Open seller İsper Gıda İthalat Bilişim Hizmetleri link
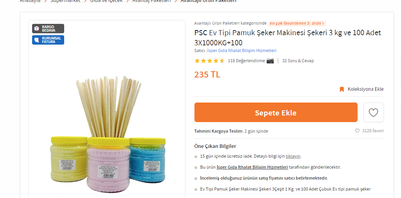Screen dimensions: 401x198 pos(242,50)
